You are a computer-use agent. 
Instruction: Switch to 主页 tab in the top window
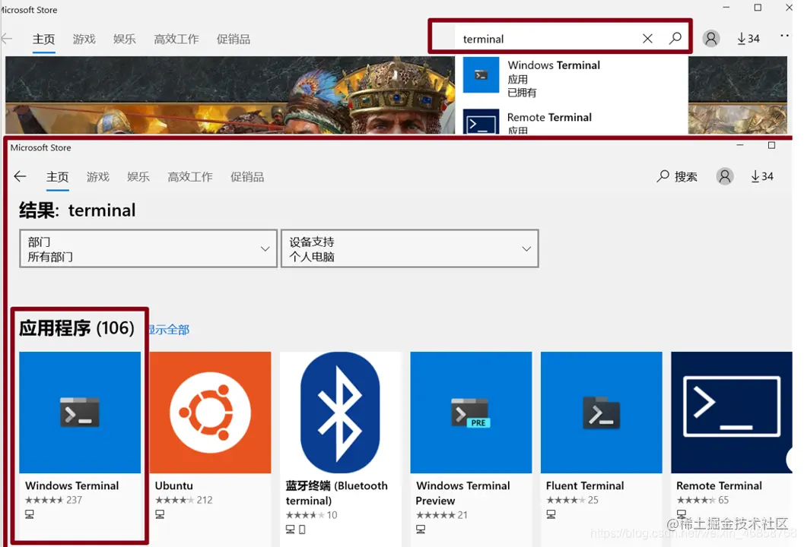pos(43,40)
